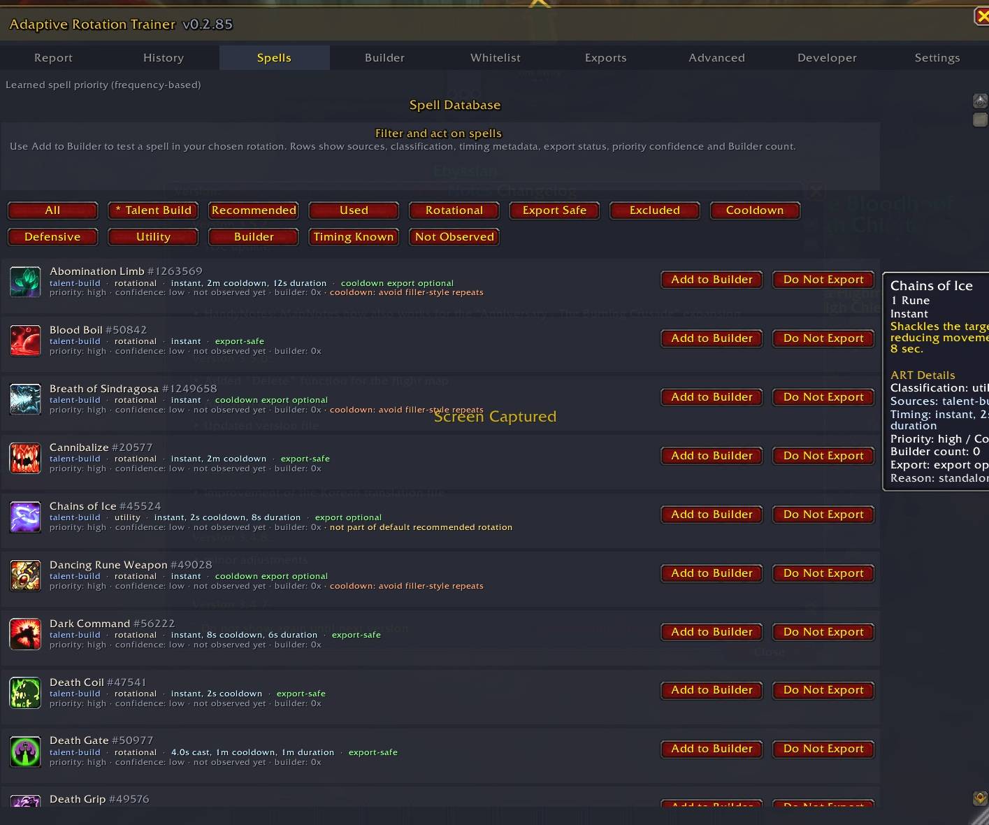989x825 pixels.
Task: Show only Not Observed spells
Action: point(454,237)
